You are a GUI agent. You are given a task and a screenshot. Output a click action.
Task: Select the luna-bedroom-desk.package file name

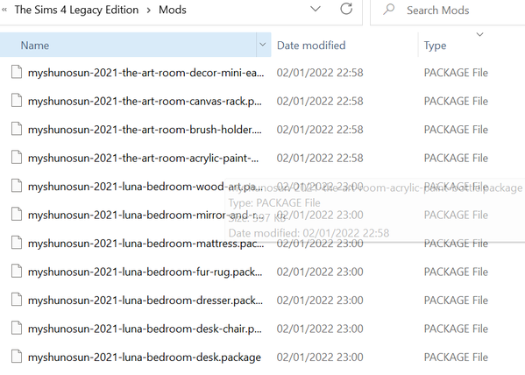145,357
